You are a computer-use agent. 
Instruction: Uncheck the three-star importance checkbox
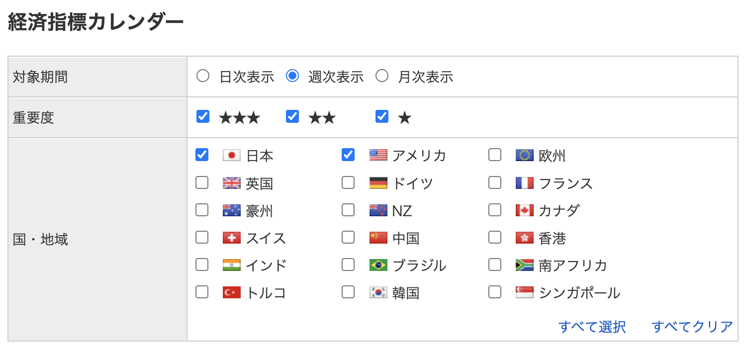coord(203,117)
